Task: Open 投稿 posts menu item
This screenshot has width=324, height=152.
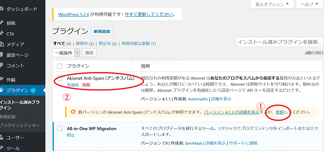Action: pos(11,23)
